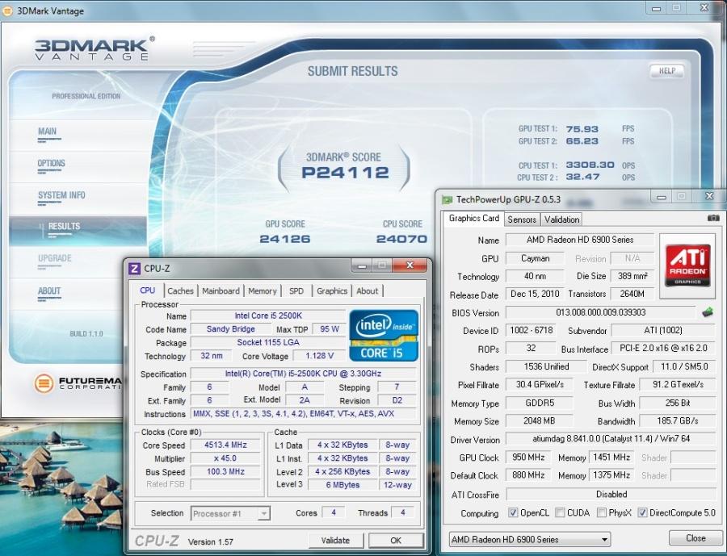Click the Futuremark Corporation orange logo
The width and height of the screenshot is (727, 556).
(44, 383)
